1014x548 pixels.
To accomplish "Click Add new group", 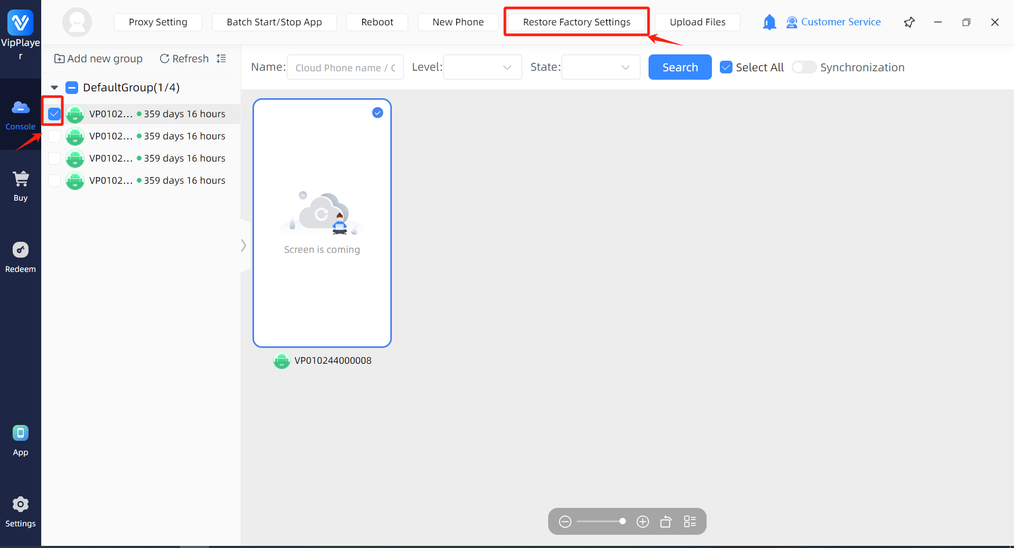I will pos(98,59).
